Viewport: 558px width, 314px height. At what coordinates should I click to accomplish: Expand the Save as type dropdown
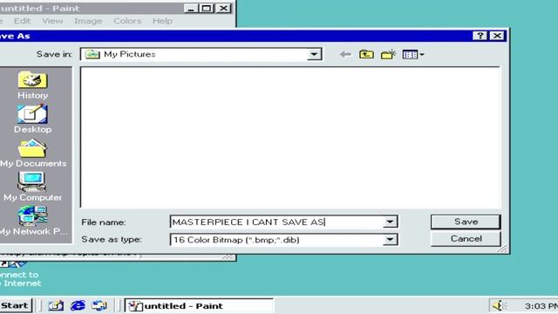click(390, 240)
